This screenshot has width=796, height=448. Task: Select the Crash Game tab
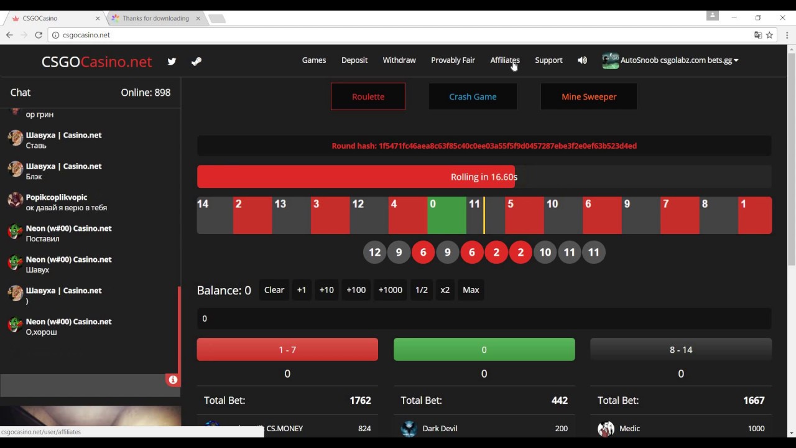point(473,96)
